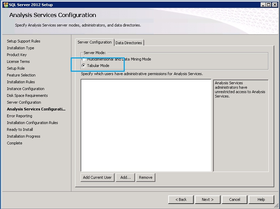
Task: Proceed by clicking Next
Action: point(208,199)
